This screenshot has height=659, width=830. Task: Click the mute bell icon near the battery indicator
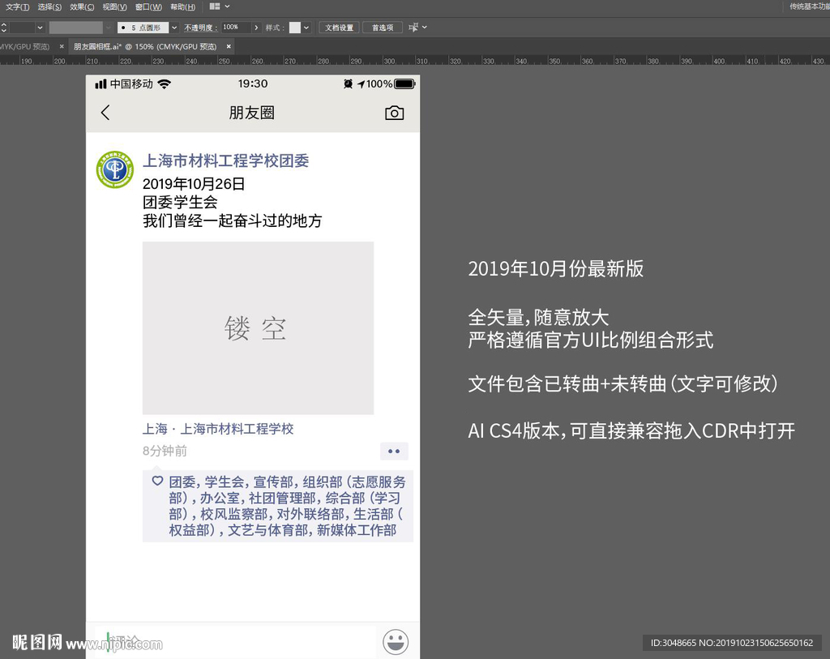tap(347, 83)
